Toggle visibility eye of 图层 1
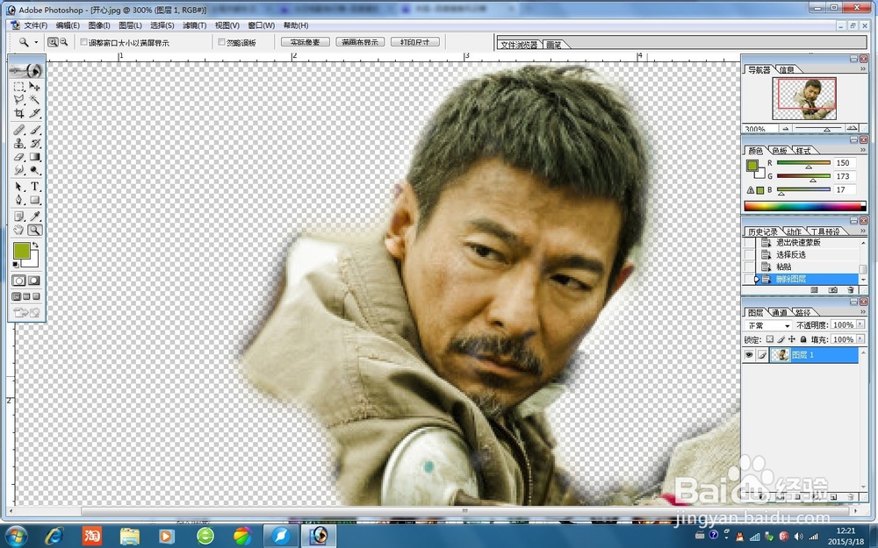 coord(749,355)
